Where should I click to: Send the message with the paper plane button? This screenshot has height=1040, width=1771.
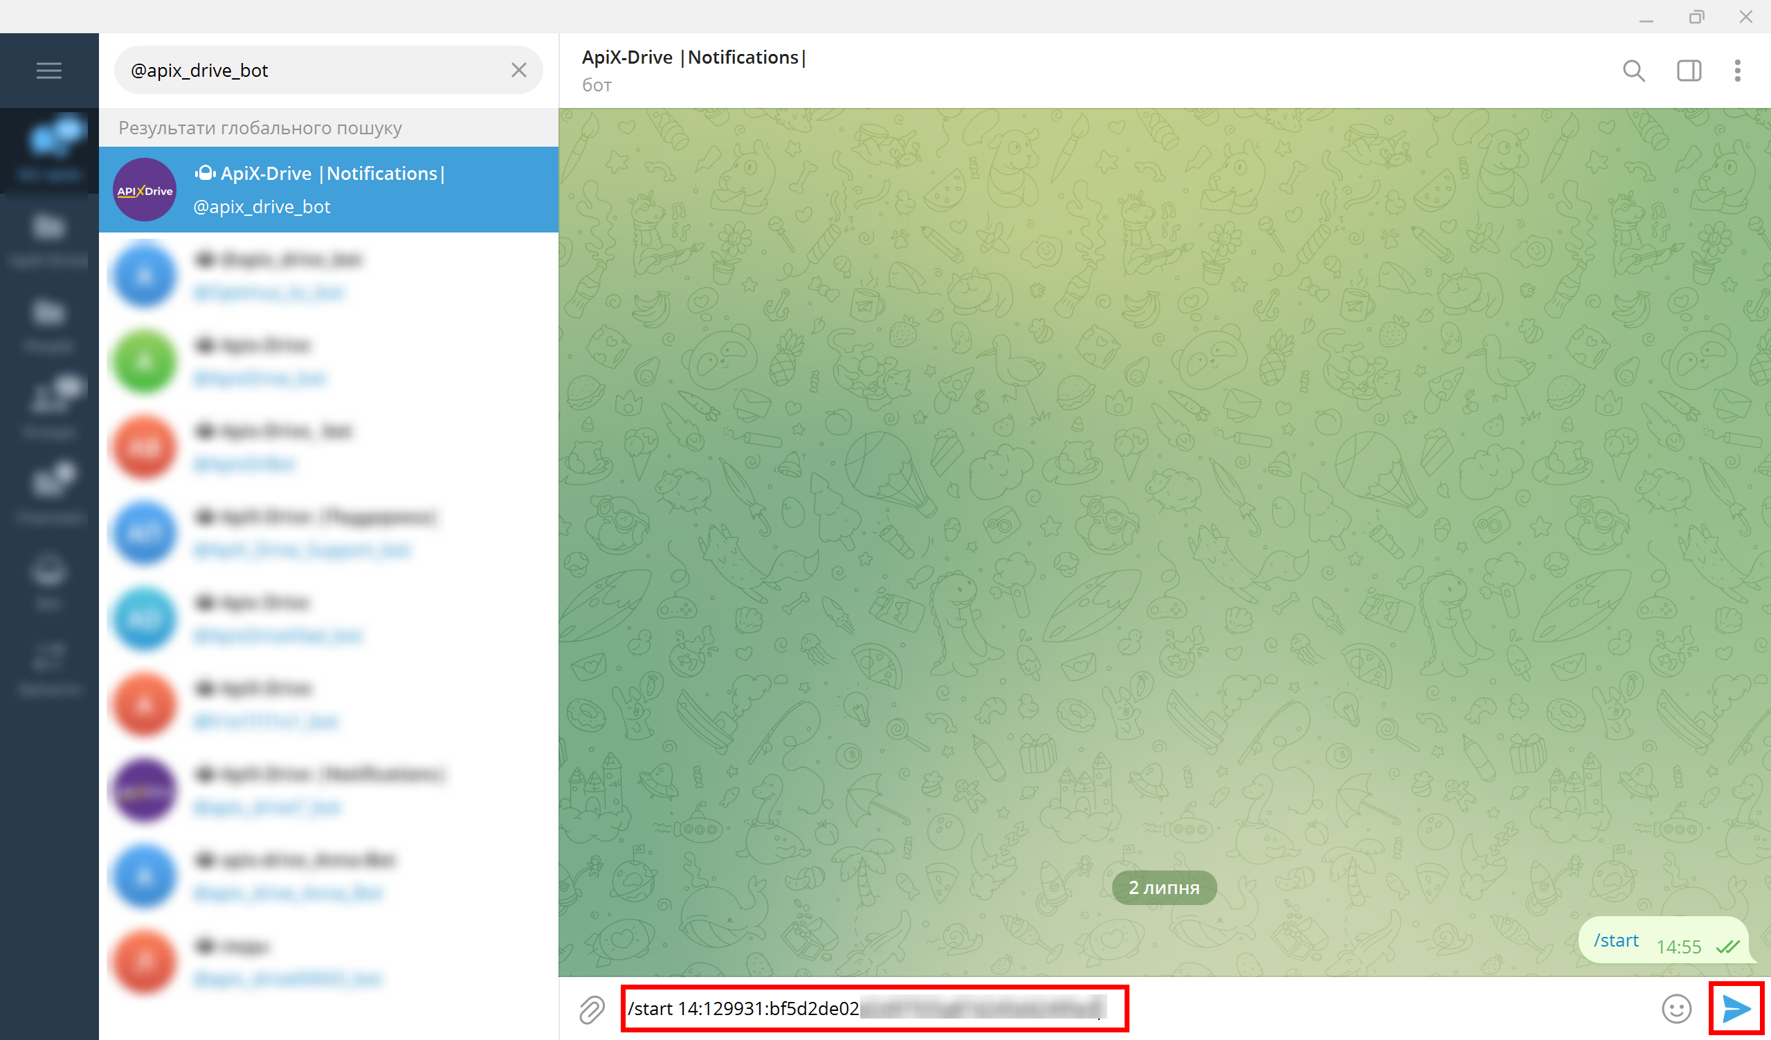click(1736, 1009)
